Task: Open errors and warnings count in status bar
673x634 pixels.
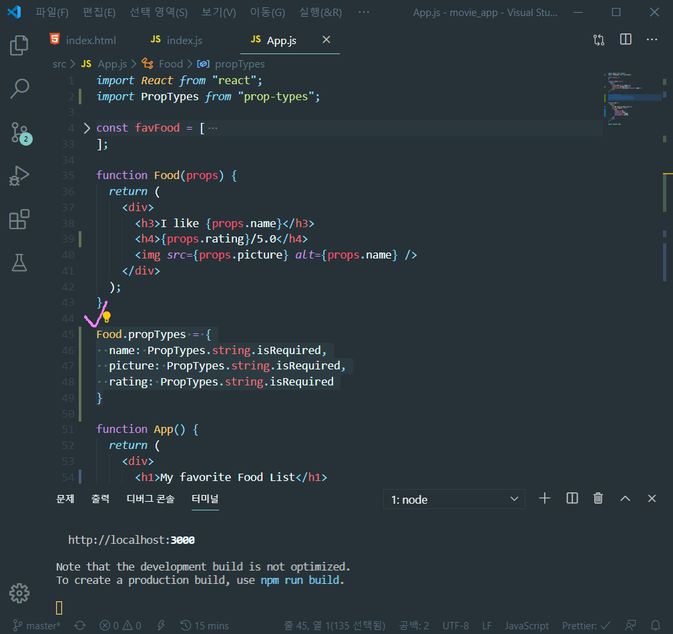Action: pyautogui.click(x=120, y=625)
